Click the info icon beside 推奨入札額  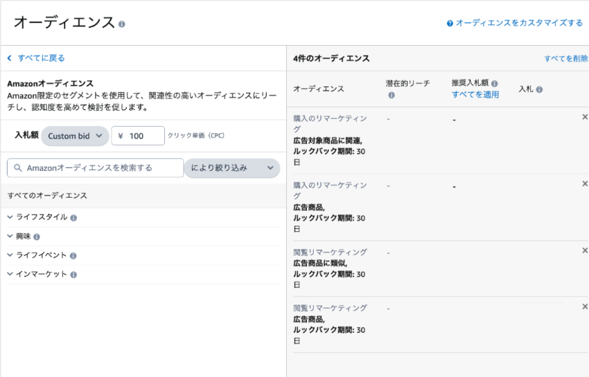point(494,84)
